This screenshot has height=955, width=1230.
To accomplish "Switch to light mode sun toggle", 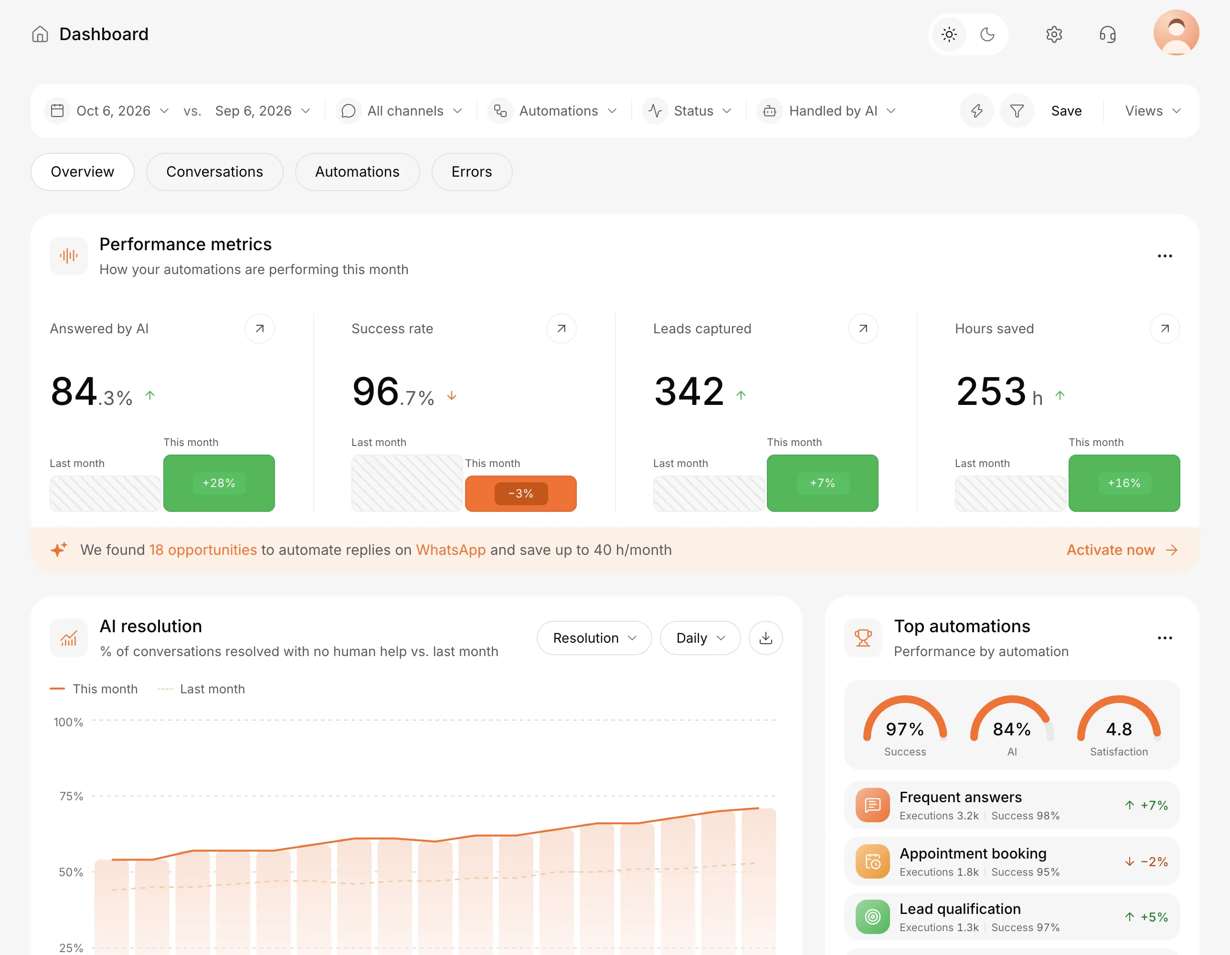I will pos(949,34).
